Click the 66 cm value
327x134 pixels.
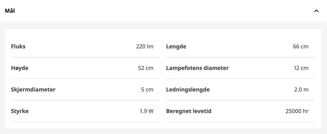point(300,46)
